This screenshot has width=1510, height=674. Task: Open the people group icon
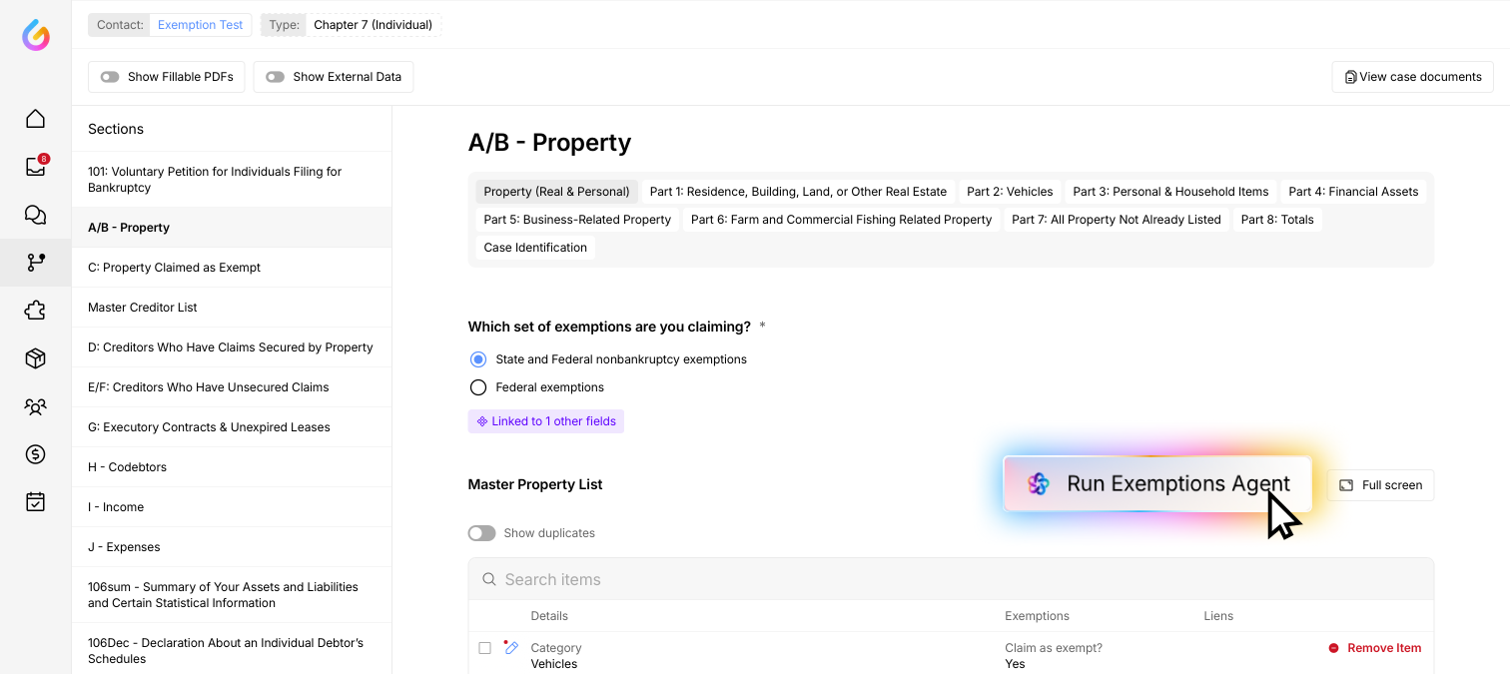tap(35, 406)
